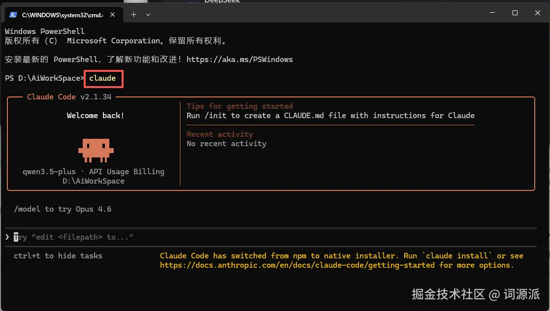Screen dimensions: 550x311
Task: Maximize the terminal window
Action: (x=515, y=13)
